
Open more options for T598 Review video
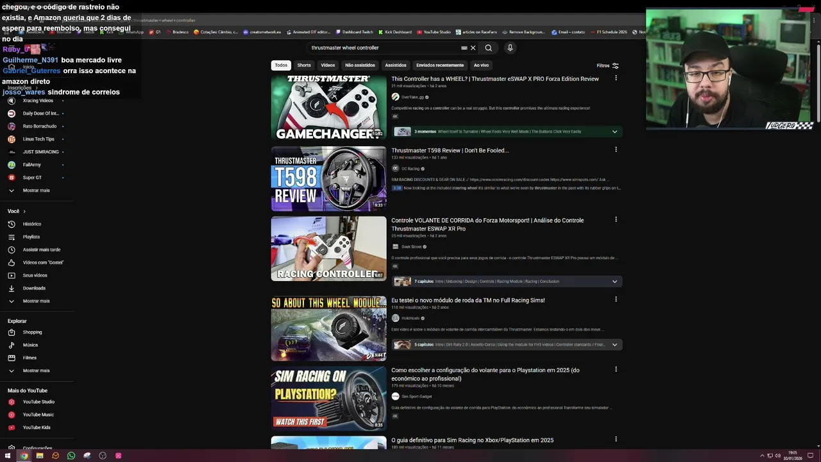point(616,150)
